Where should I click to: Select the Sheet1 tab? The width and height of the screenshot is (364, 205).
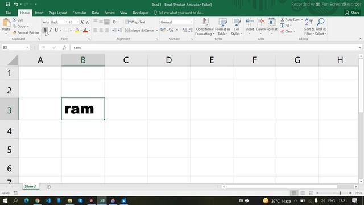(31, 186)
